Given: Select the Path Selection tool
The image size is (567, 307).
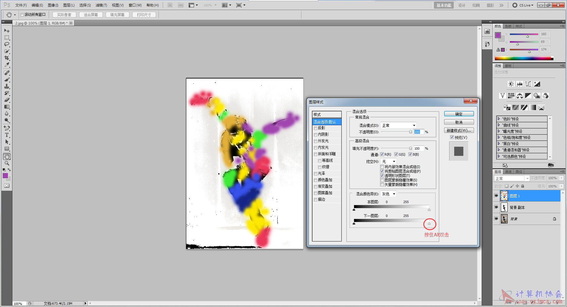Looking at the screenshot, I should coord(7,142).
